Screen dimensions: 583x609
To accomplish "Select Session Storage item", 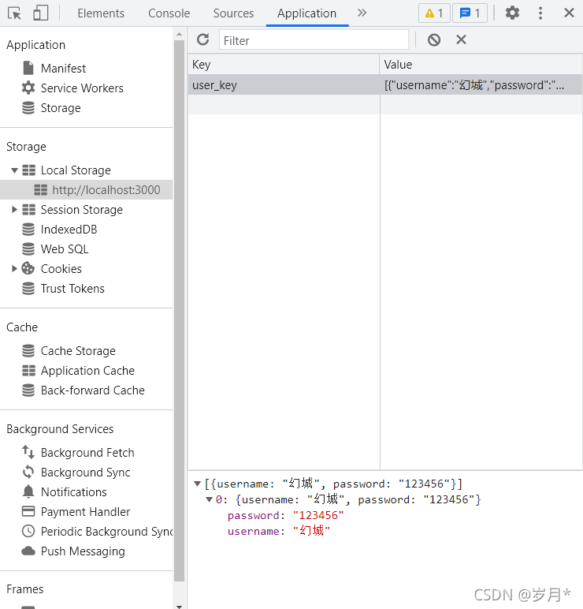I will tap(82, 210).
